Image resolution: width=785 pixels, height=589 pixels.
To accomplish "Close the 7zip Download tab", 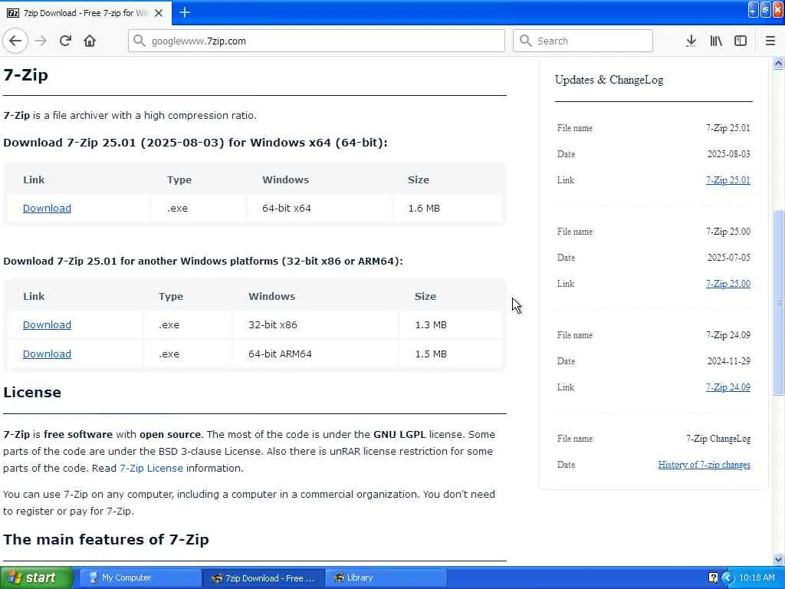I will [159, 13].
